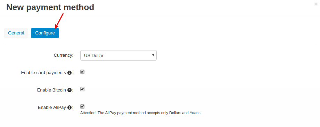The image size is (320, 127).
Task: Click the Enable Bitcoin label text
Action: (51, 90)
